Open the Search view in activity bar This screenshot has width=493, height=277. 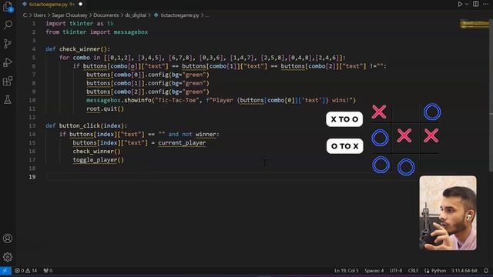(8, 25)
